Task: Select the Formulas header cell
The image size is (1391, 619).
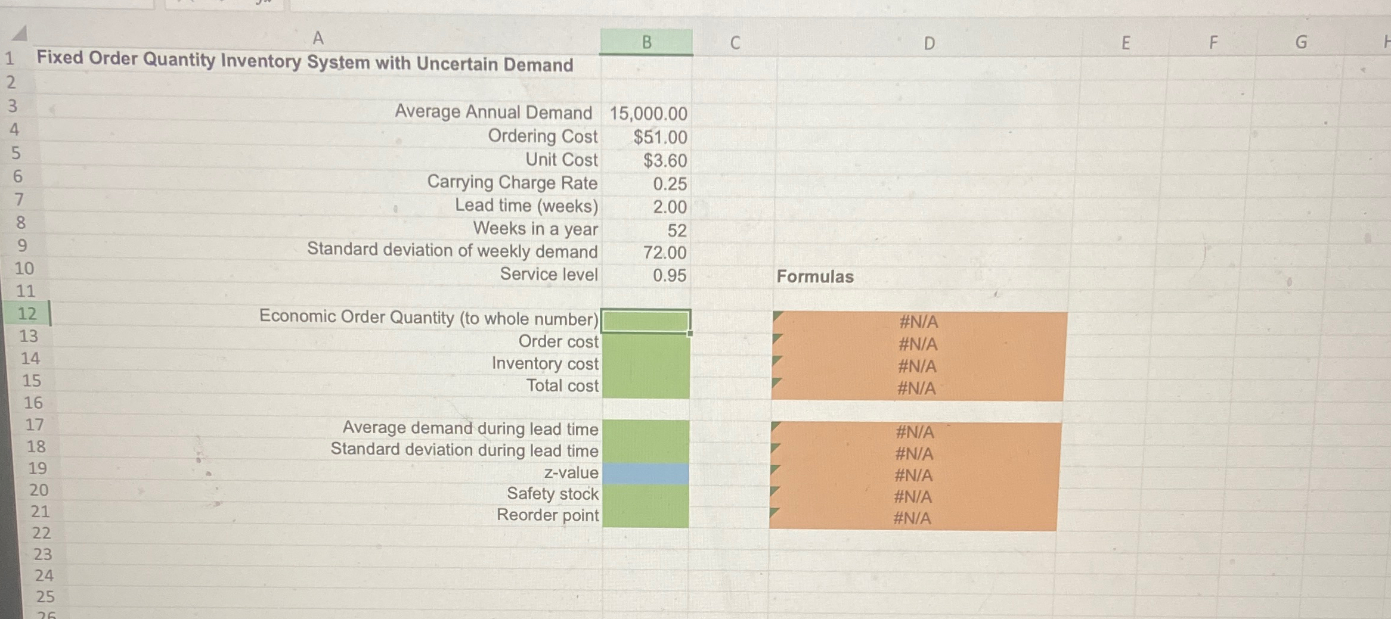Action: [x=814, y=276]
